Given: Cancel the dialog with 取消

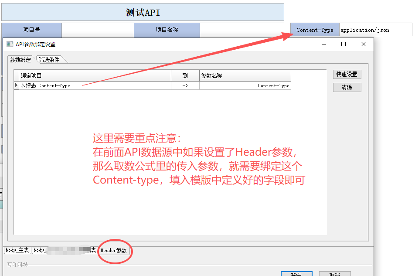Looking at the screenshot, I should pos(335,274).
